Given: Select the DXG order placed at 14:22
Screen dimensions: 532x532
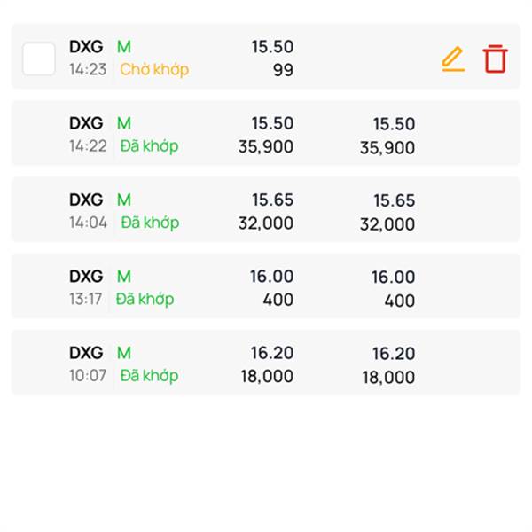Looking at the screenshot, I should click(265, 133).
